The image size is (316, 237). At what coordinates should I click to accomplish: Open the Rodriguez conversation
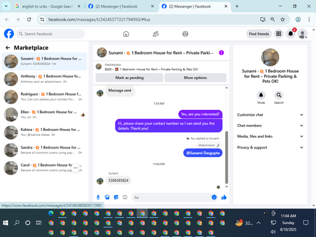(x=44, y=97)
